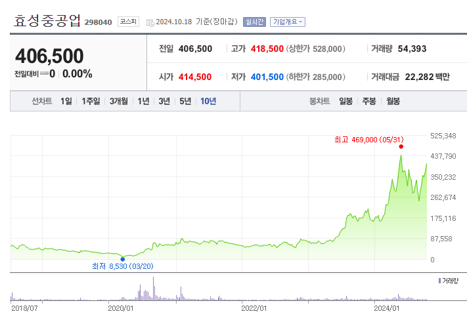Viewport: 467px width, 320px height.
Task: Click the 거래대금 value 22,282 백만
Action: pyautogui.click(x=427, y=77)
